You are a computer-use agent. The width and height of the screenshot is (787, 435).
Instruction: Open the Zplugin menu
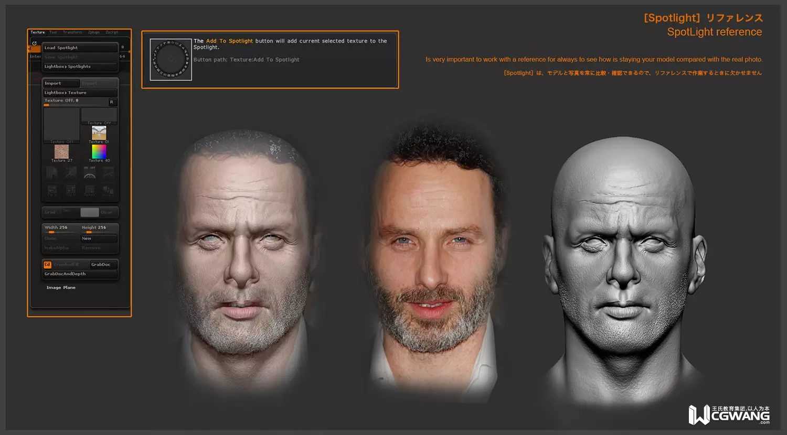click(93, 32)
